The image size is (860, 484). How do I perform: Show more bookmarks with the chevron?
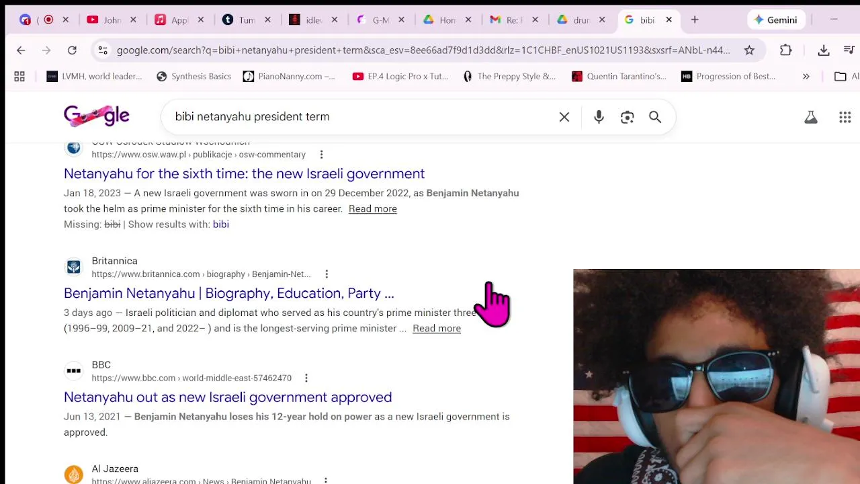806,77
